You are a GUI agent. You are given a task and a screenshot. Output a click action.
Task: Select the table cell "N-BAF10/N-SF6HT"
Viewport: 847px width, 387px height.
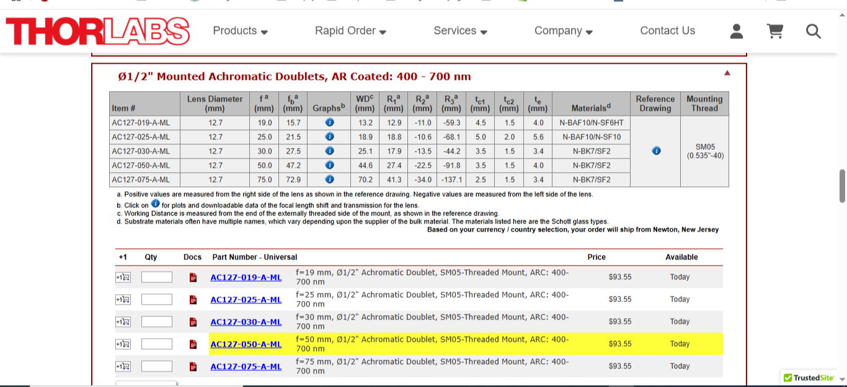592,123
